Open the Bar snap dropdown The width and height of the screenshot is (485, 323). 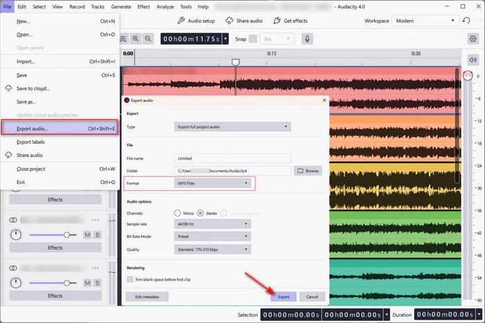[x=277, y=39]
